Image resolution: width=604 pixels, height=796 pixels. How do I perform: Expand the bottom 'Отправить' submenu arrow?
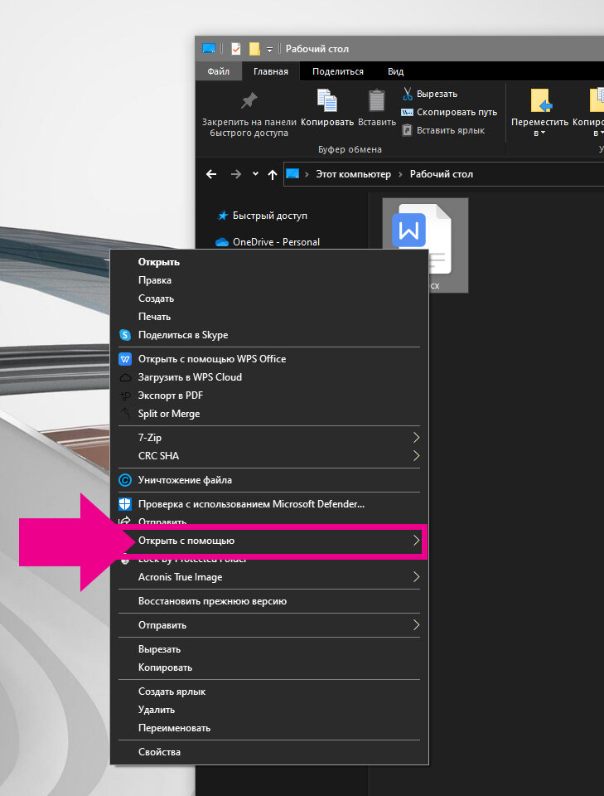click(x=416, y=625)
